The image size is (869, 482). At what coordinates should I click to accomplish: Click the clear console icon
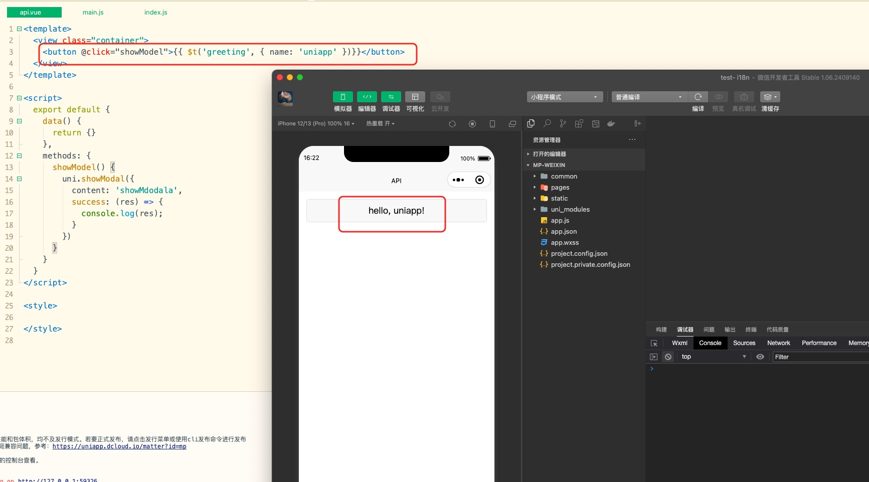(x=668, y=357)
